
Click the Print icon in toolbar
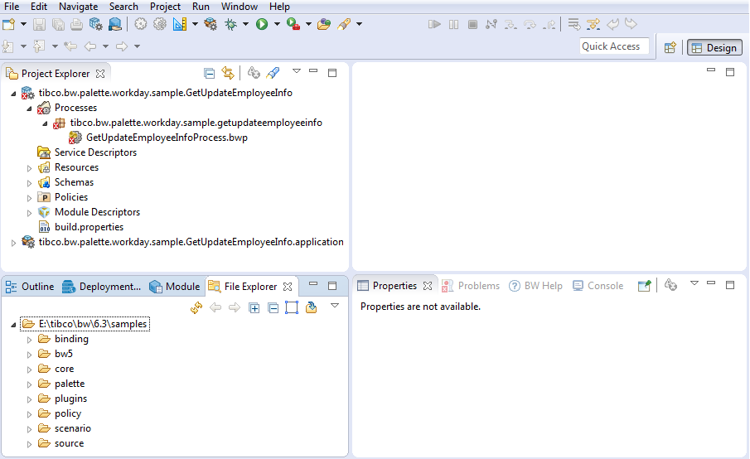[x=76, y=24]
